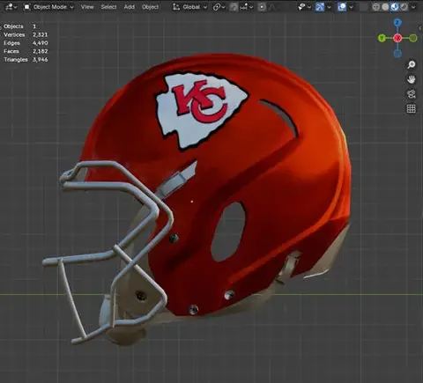Open the proportional falloff curve selector
The image size is (423, 383).
pyautogui.click(x=273, y=7)
